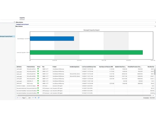Sort by Used Space of Volumes column
Image resolution: width=156 pixels, height=117 pixels.
click(106, 67)
